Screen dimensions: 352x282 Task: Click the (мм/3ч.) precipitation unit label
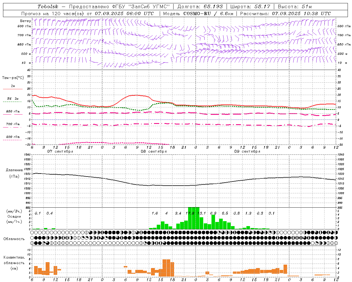[14, 211]
